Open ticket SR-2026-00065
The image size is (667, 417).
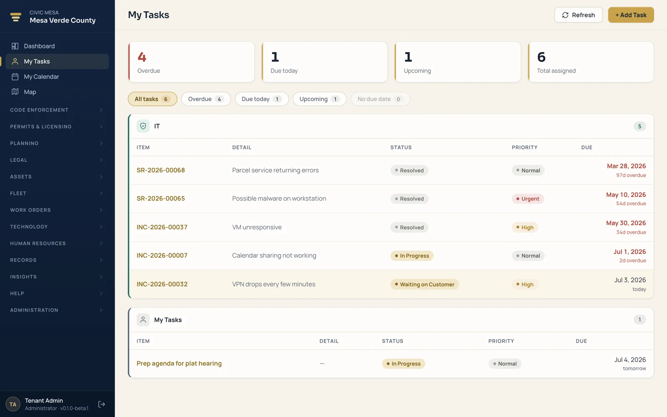coord(161,198)
